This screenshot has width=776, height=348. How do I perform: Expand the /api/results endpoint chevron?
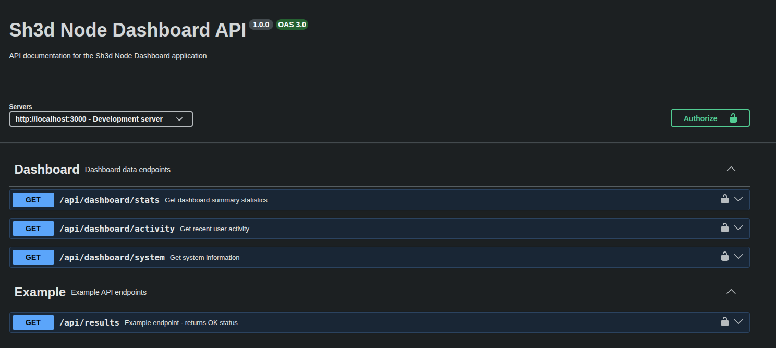click(738, 322)
